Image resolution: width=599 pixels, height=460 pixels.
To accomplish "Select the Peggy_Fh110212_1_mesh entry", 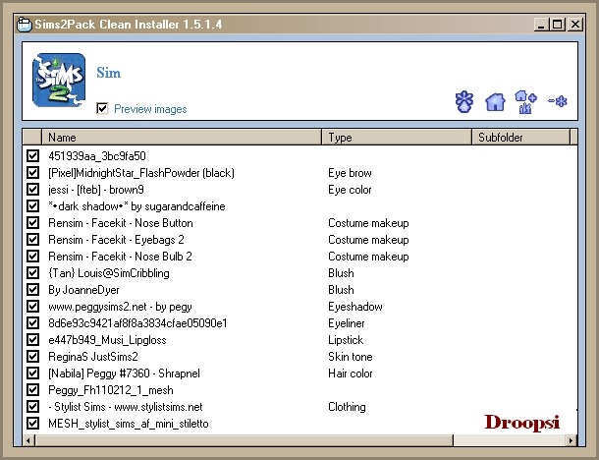I will click(111, 390).
